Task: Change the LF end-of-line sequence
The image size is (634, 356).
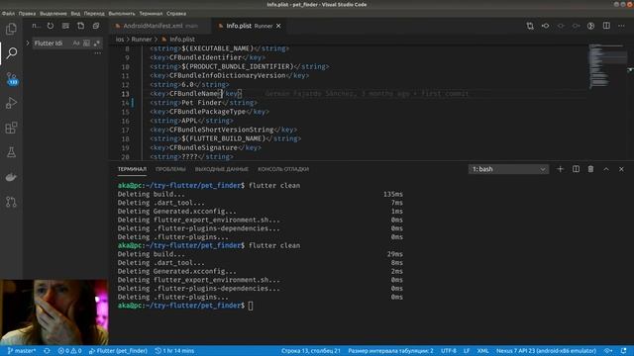Action: (467, 351)
